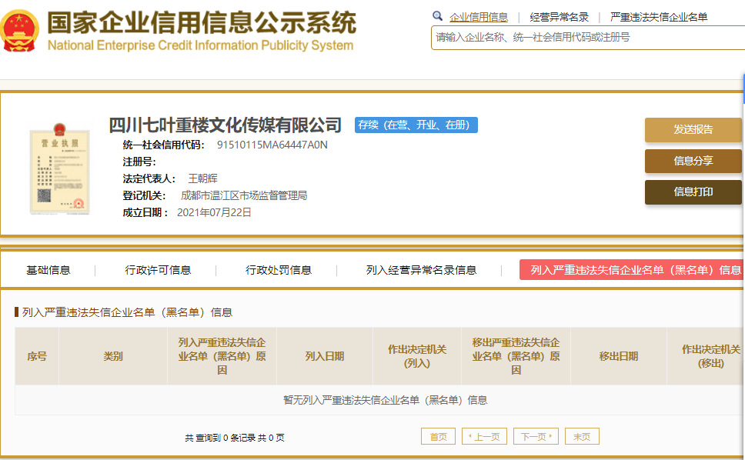Screen dimensions: 745x460
Task: Click the search magnifier icon
Action: pyautogui.click(x=438, y=16)
